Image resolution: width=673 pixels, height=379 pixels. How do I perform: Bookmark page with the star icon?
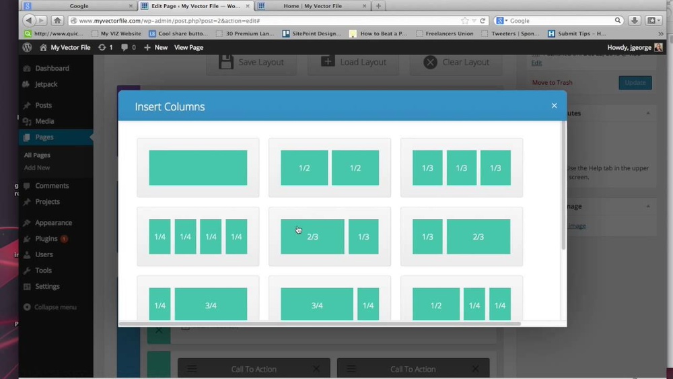click(464, 21)
